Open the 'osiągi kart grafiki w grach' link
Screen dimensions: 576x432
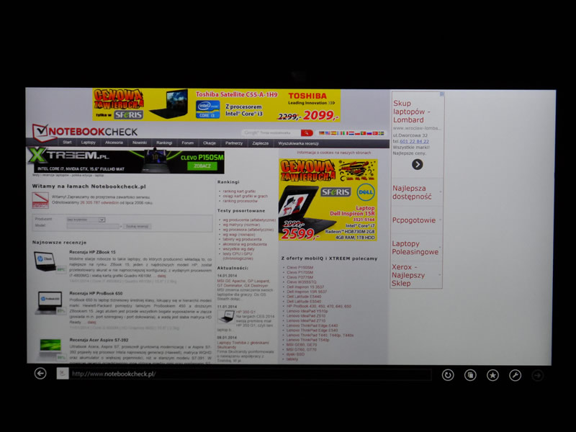pos(245,196)
